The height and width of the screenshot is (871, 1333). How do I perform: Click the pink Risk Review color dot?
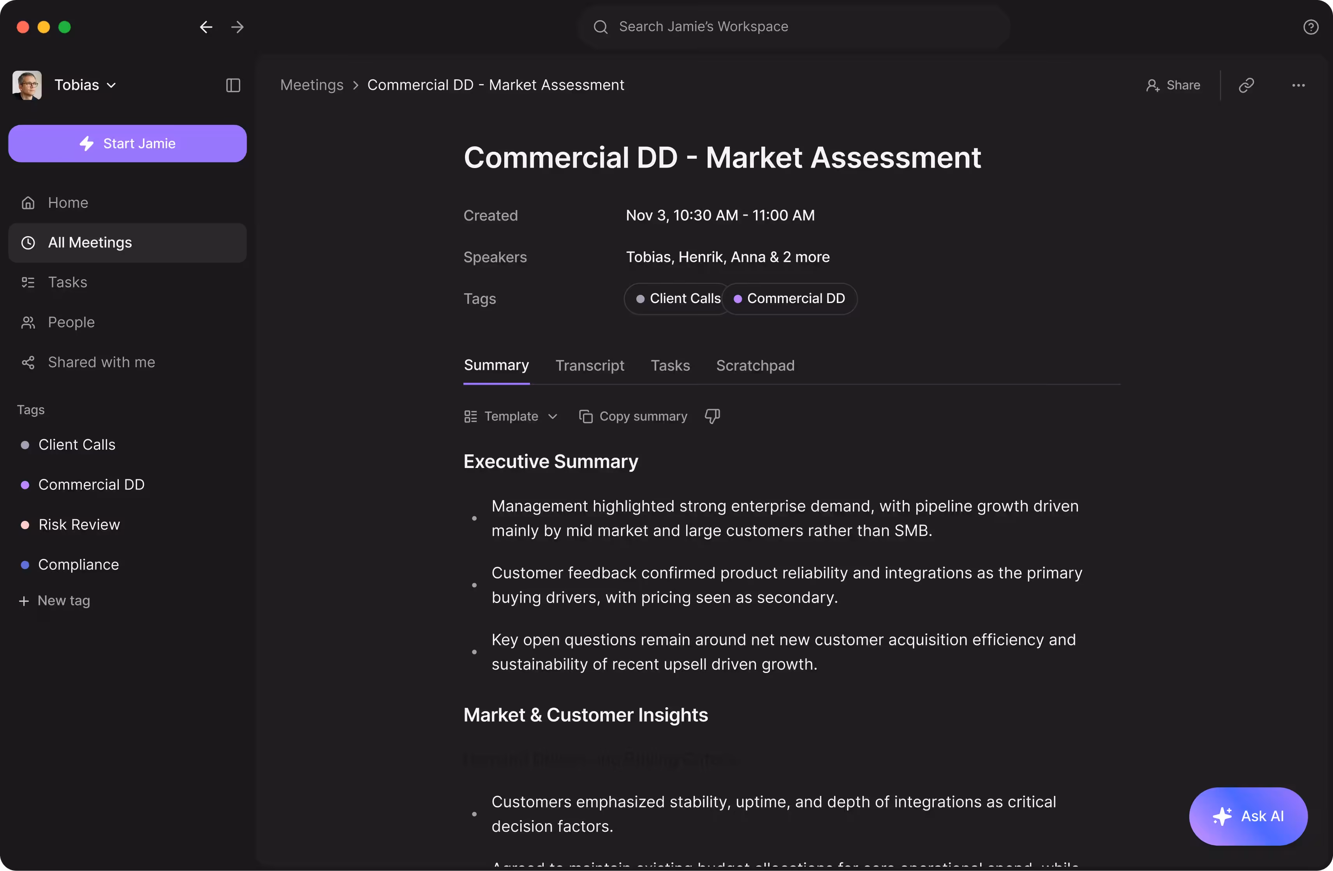[x=25, y=525]
